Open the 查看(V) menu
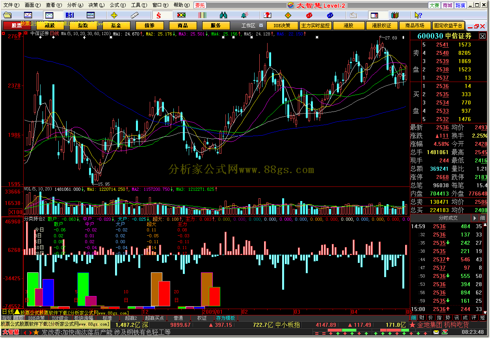The width and height of the screenshot is (491, 339). (54, 5)
